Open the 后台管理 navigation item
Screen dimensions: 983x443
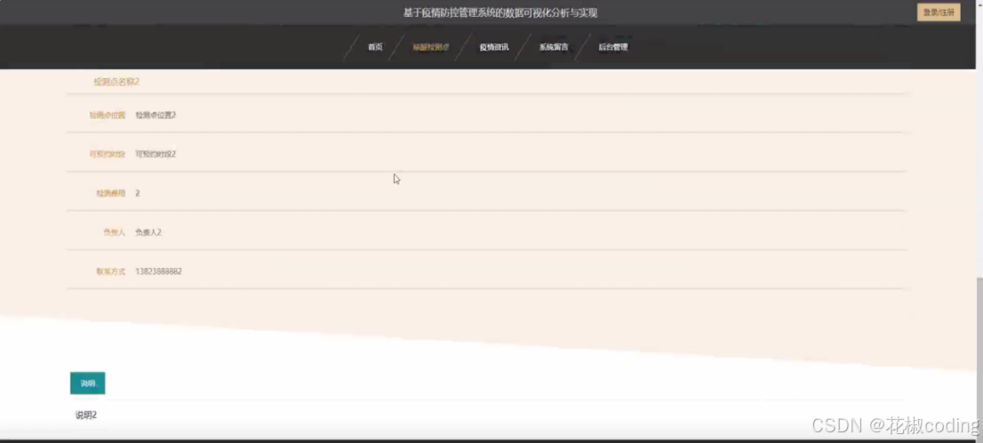coord(612,47)
